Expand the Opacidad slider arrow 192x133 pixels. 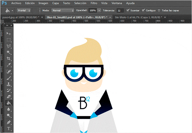click(x=99, y=10)
